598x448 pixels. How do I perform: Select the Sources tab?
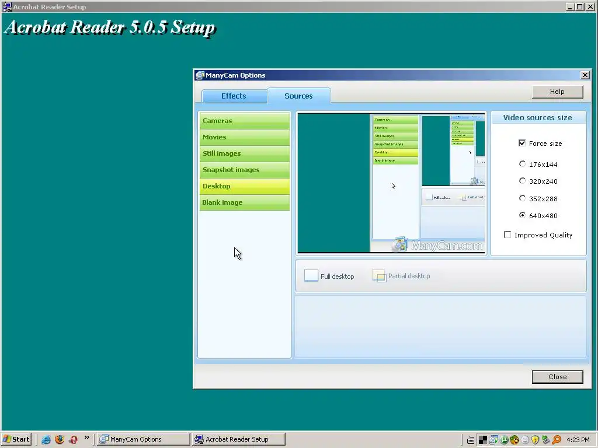click(298, 96)
